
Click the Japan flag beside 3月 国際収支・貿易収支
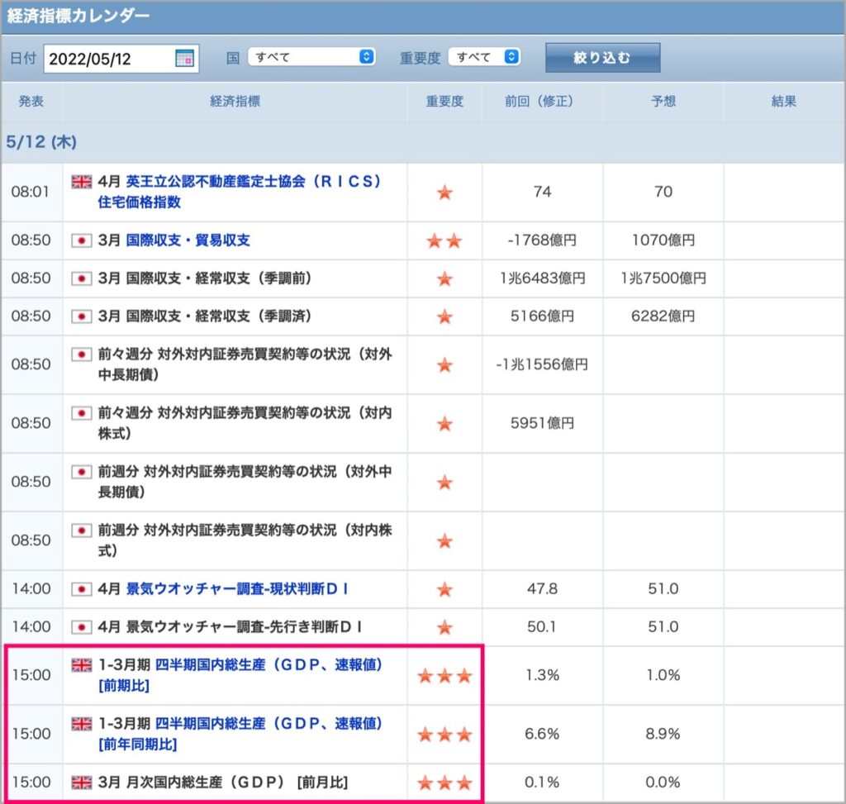tap(82, 240)
